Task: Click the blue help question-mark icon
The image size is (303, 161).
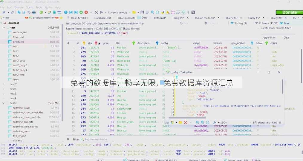Action: (x=66, y=12)
